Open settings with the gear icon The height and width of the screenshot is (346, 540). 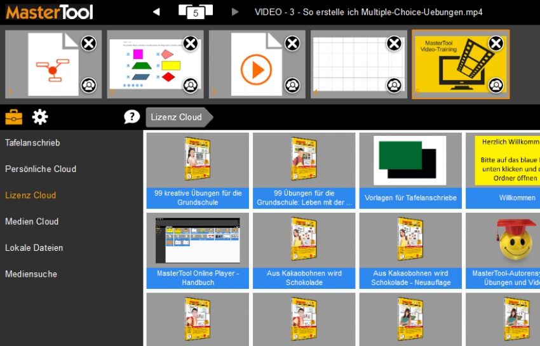coord(40,117)
